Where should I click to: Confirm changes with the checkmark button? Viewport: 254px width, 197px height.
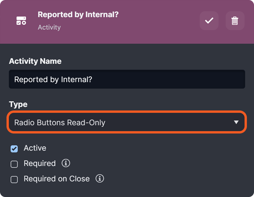click(209, 21)
